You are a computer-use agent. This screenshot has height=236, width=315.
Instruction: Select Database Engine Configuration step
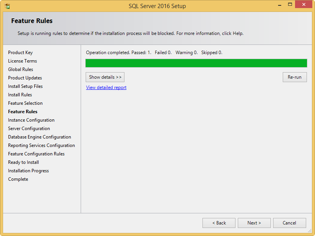(x=39, y=137)
